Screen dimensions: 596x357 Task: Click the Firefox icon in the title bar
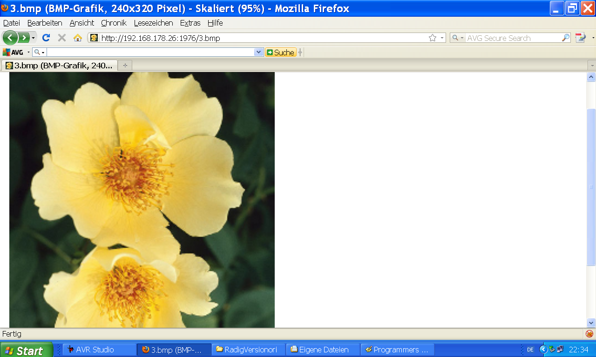point(5,8)
